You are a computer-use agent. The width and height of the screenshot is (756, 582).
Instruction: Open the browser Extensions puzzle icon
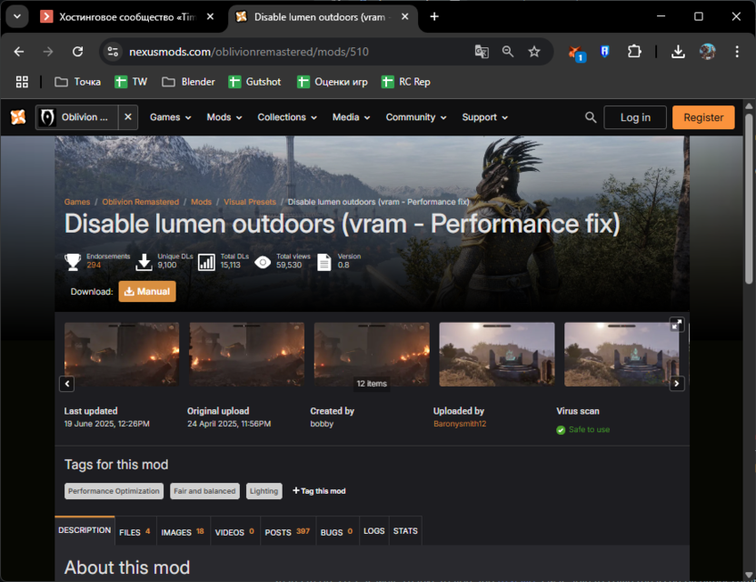coord(634,52)
